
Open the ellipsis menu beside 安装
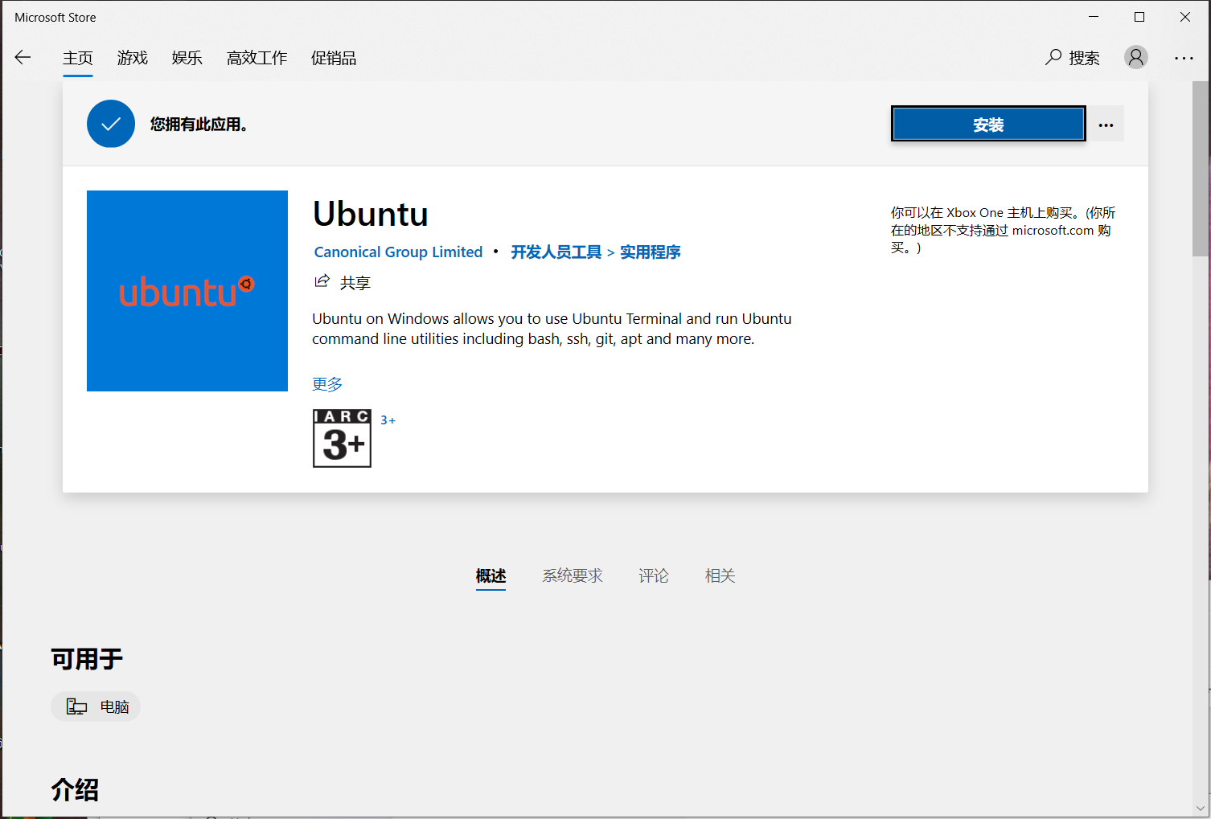(x=1106, y=125)
